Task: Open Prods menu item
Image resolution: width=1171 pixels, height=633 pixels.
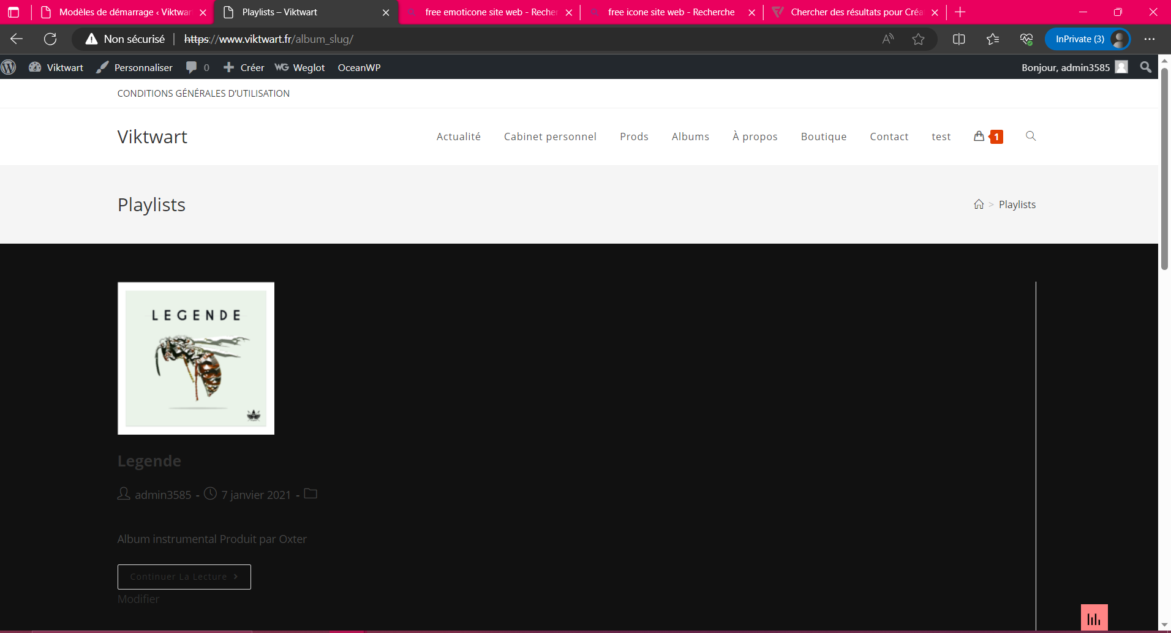Action: tap(634, 137)
